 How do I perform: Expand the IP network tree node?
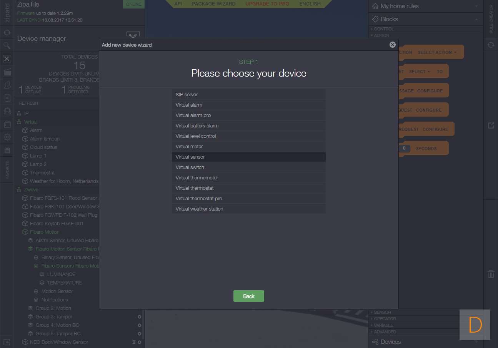click(x=23, y=114)
